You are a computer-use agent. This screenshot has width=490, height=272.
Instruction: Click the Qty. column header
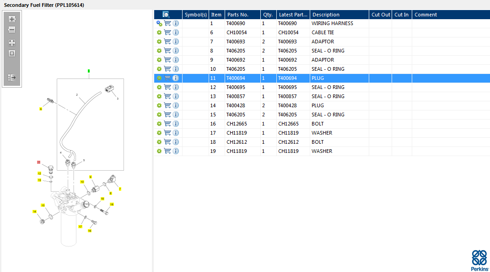point(268,15)
